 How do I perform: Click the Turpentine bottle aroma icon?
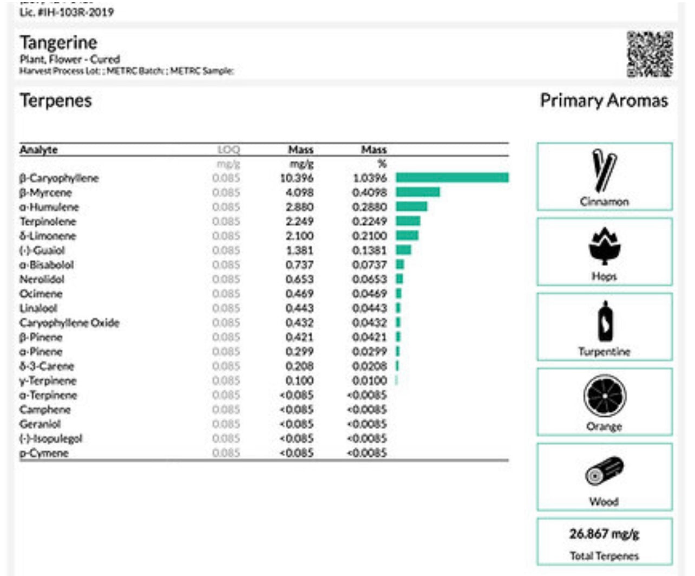tap(604, 321)
